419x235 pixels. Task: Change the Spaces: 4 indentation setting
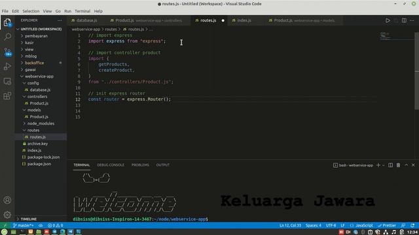click(x=313, y=225)
